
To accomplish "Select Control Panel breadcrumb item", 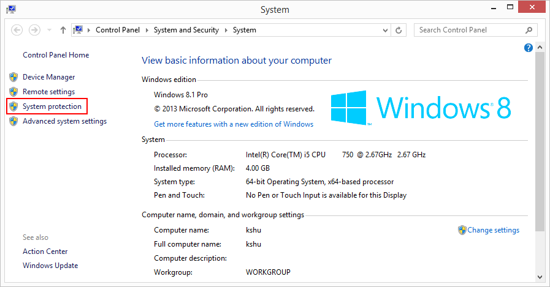I will coord(117,30).
